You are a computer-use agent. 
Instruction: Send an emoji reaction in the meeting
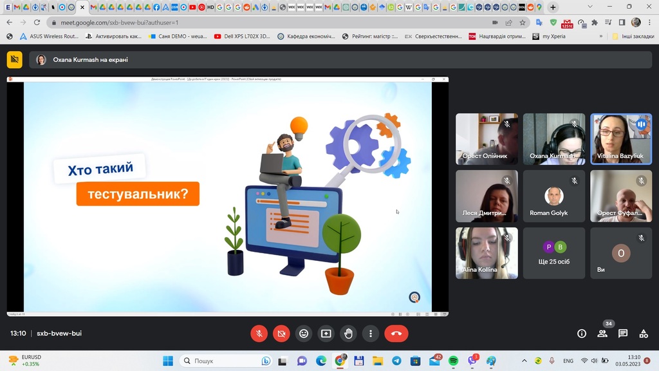[x=304, y=334]
